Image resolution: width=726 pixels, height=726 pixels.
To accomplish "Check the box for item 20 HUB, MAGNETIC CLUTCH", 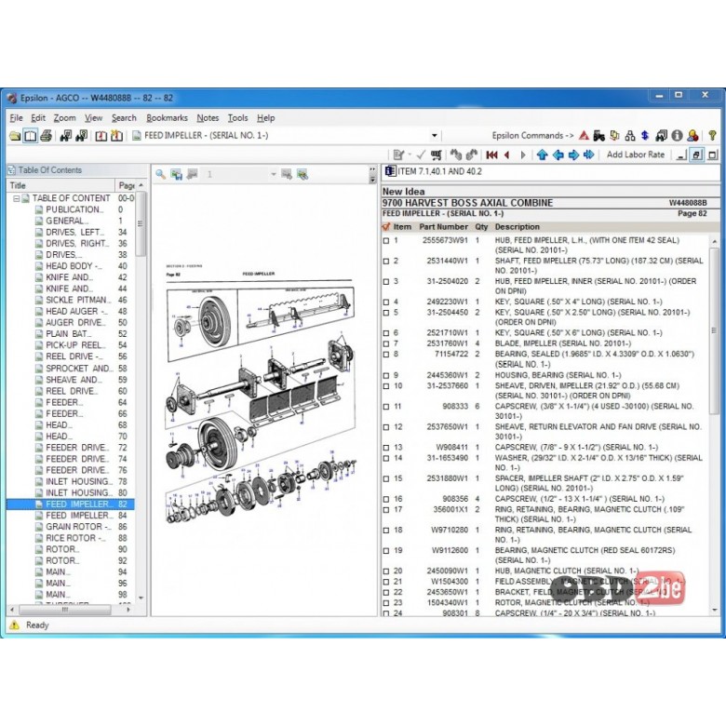I will 386,571.
